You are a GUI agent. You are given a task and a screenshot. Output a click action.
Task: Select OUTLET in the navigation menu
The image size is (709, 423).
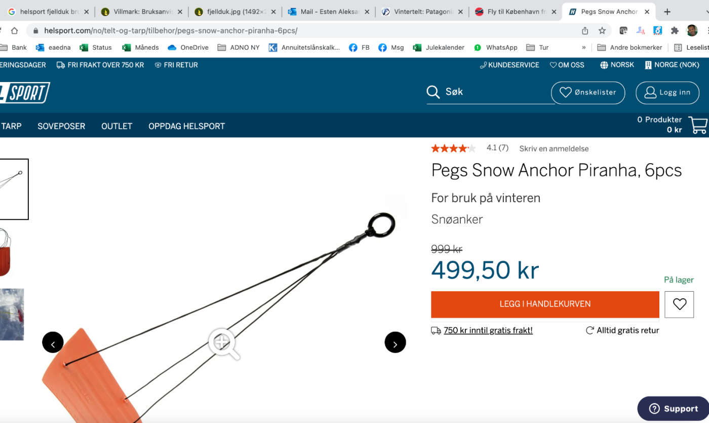(116, 126)
